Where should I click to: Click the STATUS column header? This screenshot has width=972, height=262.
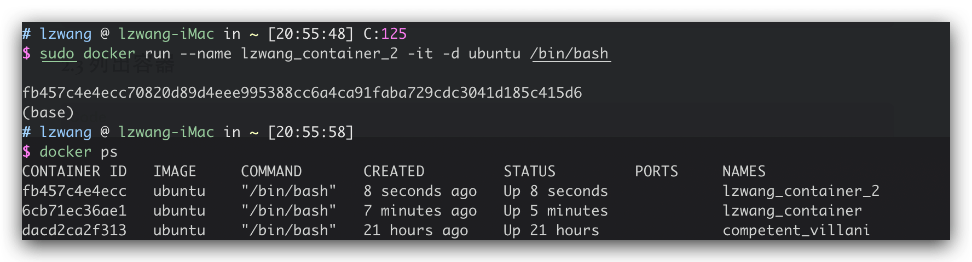(530, 171)
